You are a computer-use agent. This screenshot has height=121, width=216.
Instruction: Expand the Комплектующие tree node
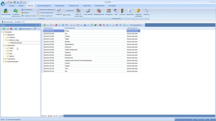4,62
